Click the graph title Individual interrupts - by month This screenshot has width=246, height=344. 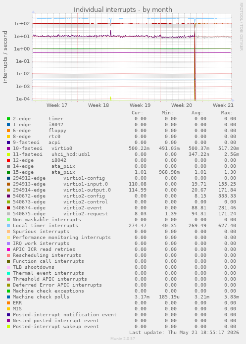[123, 10]
